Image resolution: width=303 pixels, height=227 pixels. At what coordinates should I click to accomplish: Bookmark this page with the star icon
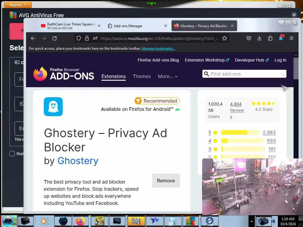(225, 38)
